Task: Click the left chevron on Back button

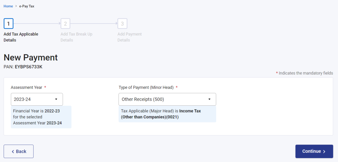Action: (x=13, y=151)
